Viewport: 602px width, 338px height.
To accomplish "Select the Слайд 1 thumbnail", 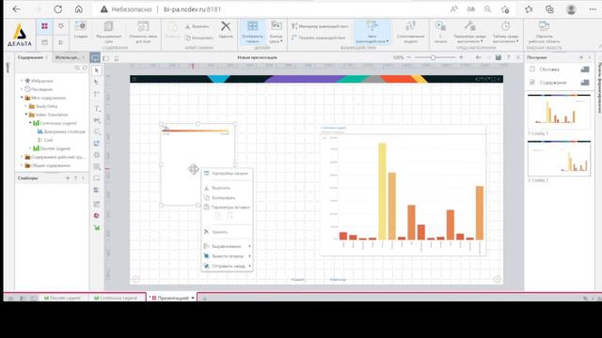I will 559,112.
